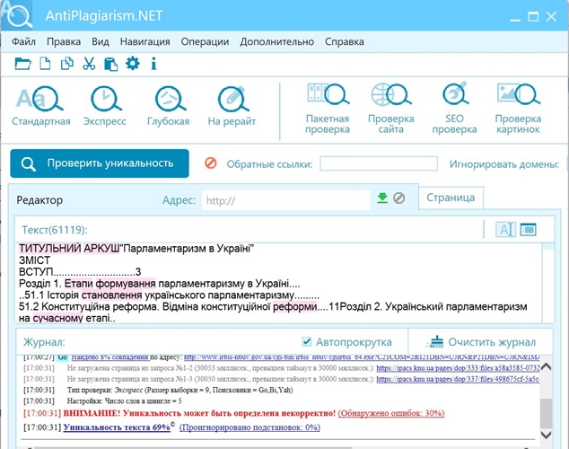Viewport: 569px width, 449px height.
Task: Cut selection with the scissors icon
Action: [x=89, y=64]
